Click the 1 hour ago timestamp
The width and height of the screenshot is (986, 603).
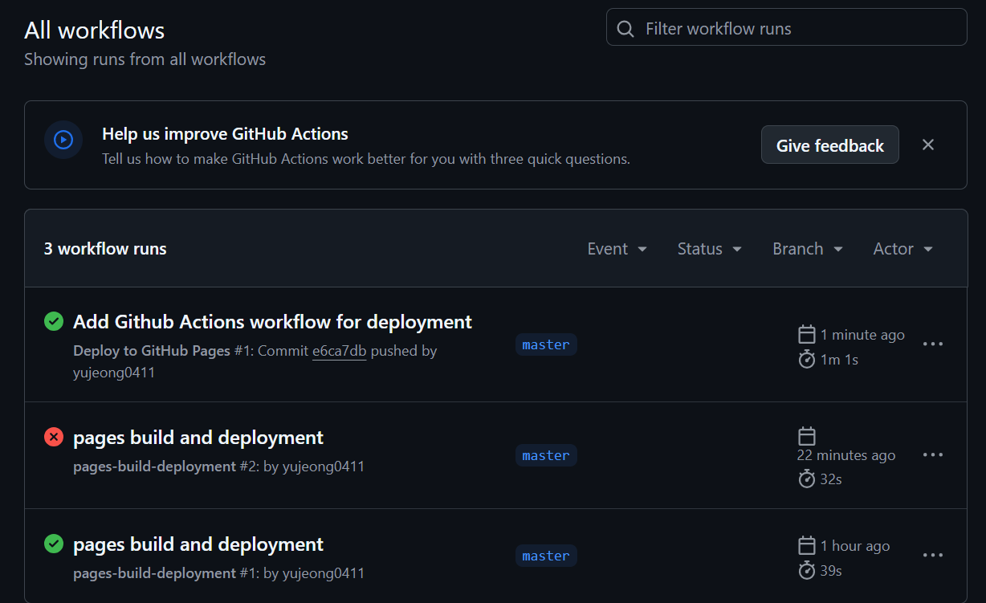coord(855,546)
